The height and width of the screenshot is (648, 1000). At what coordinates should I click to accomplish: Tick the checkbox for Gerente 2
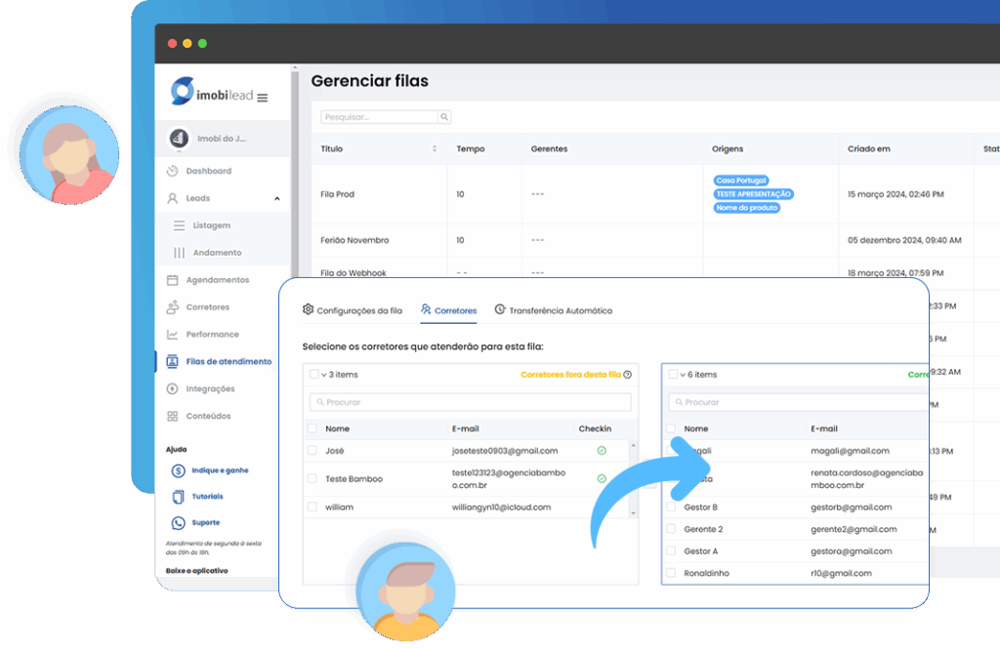tap(671, 529)
